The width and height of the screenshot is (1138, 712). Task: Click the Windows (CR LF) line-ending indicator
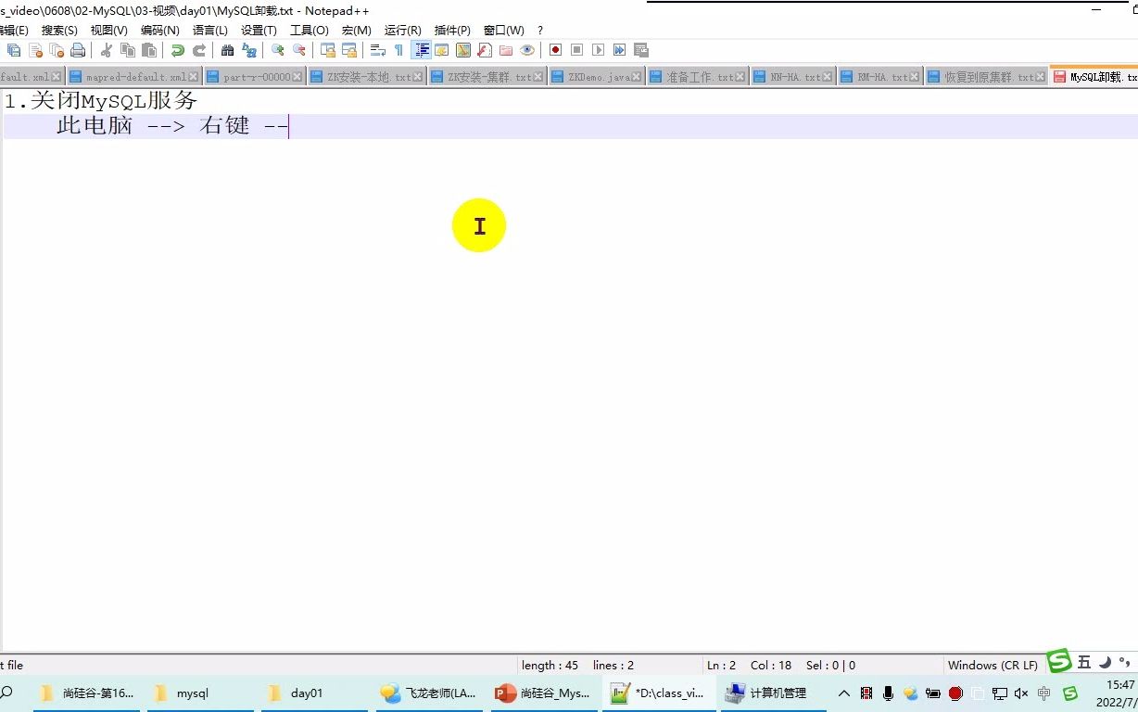click(992, 665)
